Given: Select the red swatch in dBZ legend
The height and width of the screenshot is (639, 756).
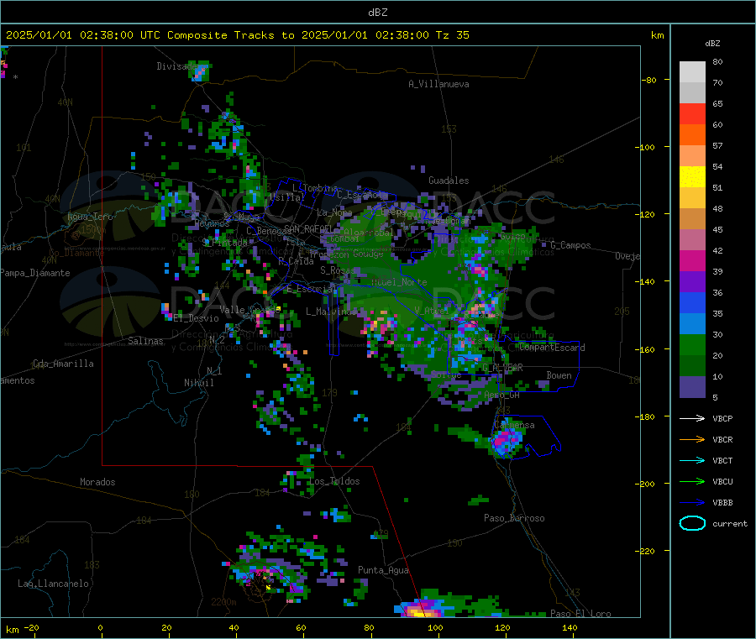Looking at the screenshot, I should tap(692, 113).
